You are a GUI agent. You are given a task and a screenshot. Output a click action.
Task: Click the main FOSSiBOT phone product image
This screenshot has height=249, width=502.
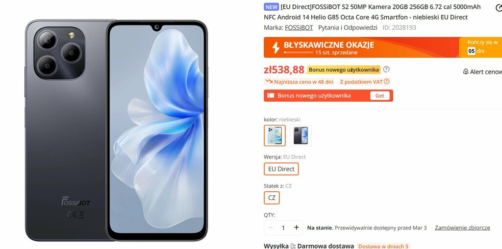pos(117,130)
